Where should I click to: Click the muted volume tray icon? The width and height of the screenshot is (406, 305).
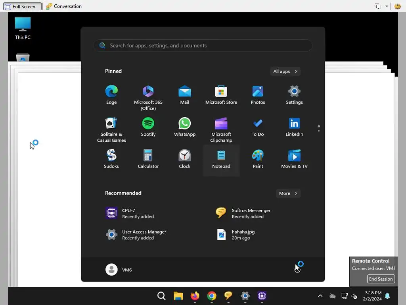coord(354,296)
